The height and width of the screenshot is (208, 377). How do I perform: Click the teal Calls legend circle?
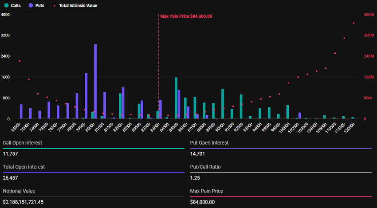click(6, 6)
